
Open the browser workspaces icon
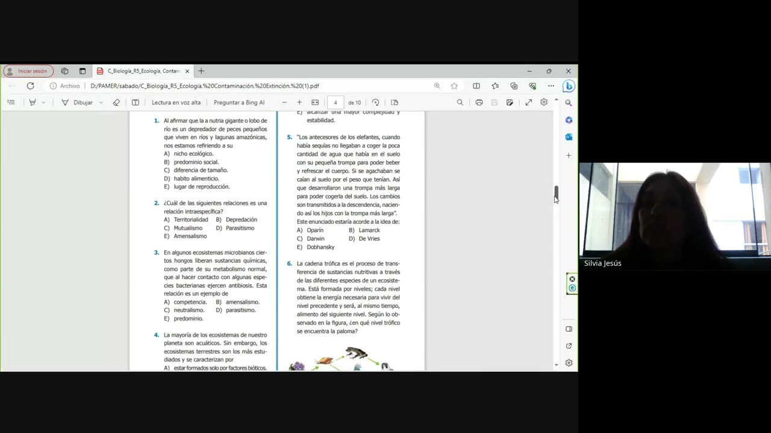pos(64,71)
